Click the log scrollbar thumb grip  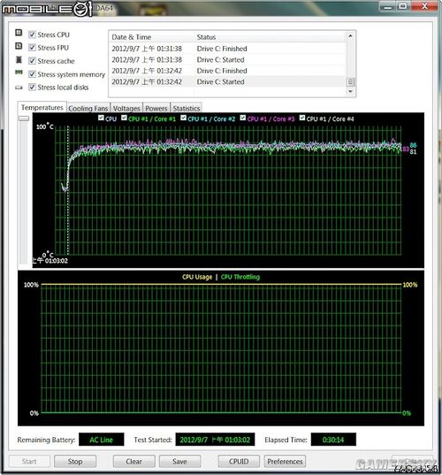(x=350, y=81)
